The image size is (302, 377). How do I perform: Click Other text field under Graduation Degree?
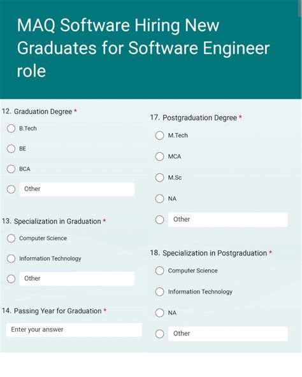[x=76, y=189]
